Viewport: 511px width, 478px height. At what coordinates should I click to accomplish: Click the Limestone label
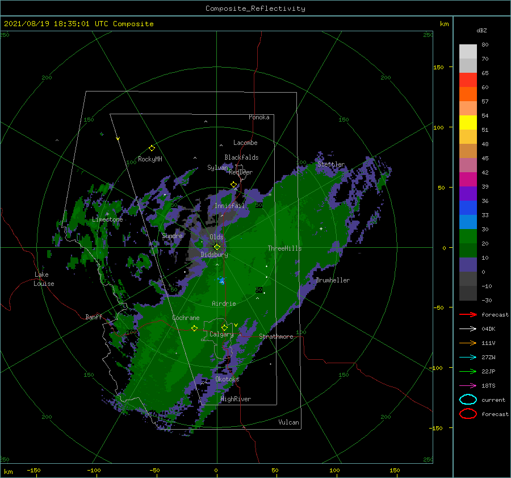(x=107, y=219)
